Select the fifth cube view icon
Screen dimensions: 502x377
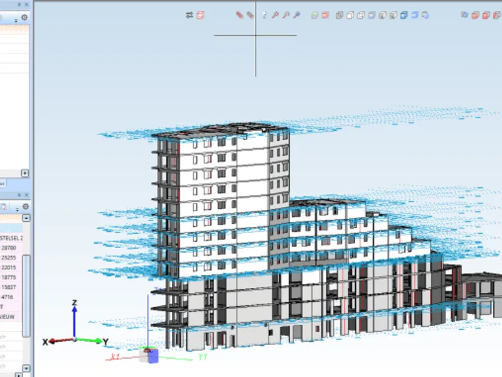(x=382, y=15)
